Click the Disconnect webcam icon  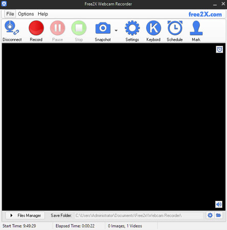(x=12, y=28)
